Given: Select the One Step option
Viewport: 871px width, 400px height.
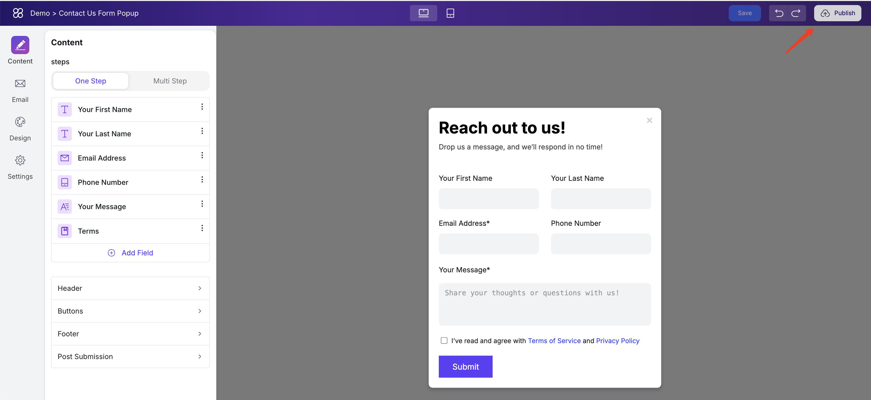Looking at the screenshot, I should 91,81.
